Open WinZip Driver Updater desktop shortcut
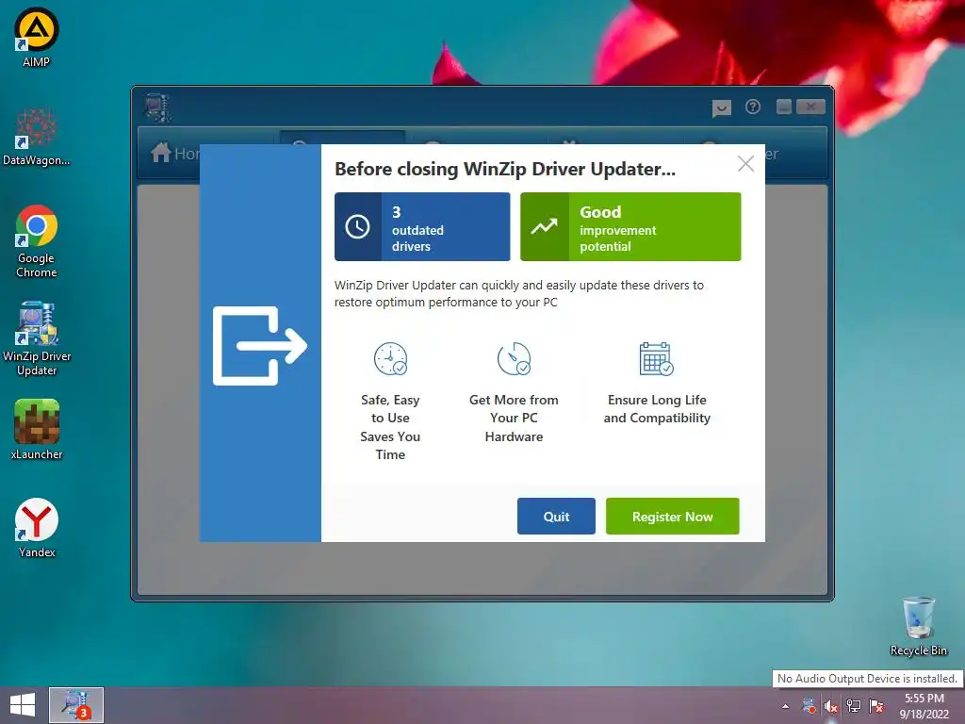Screen dimensions: 965x724 click(37, 338)
